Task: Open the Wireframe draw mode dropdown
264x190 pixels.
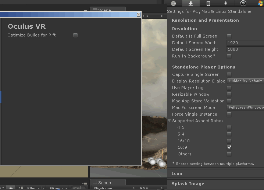Action: coord(114,188)
